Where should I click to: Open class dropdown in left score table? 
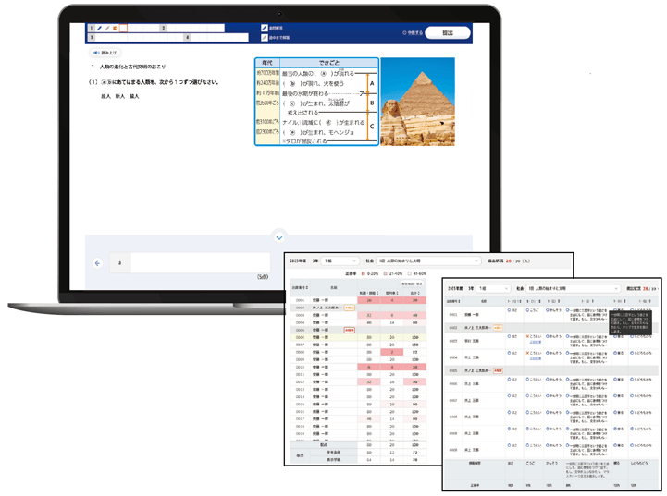click(x=341, y=261)
